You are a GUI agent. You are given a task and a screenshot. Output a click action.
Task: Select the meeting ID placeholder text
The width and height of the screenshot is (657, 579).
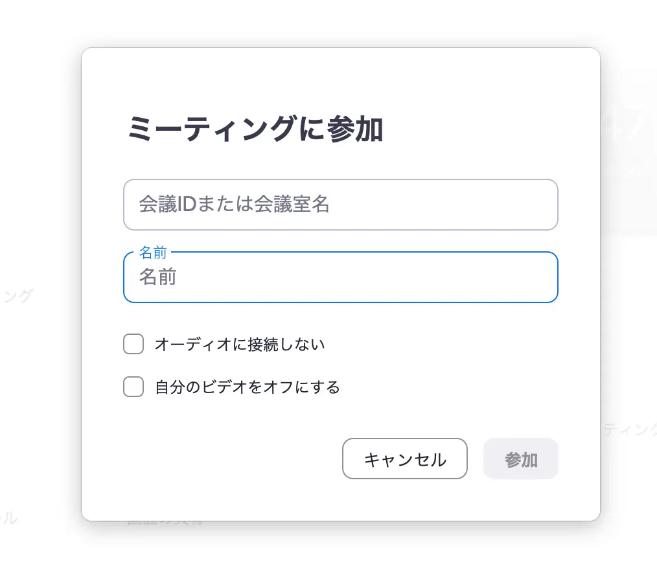pos(234,205)
